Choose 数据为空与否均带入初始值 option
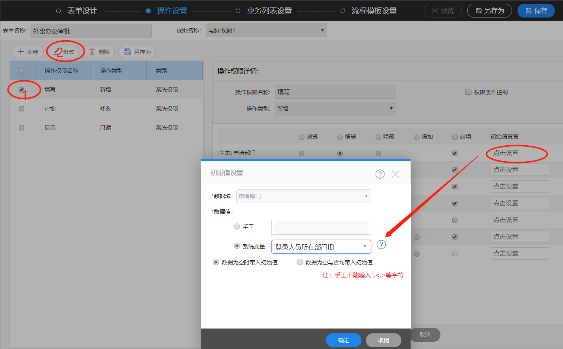 300,262
